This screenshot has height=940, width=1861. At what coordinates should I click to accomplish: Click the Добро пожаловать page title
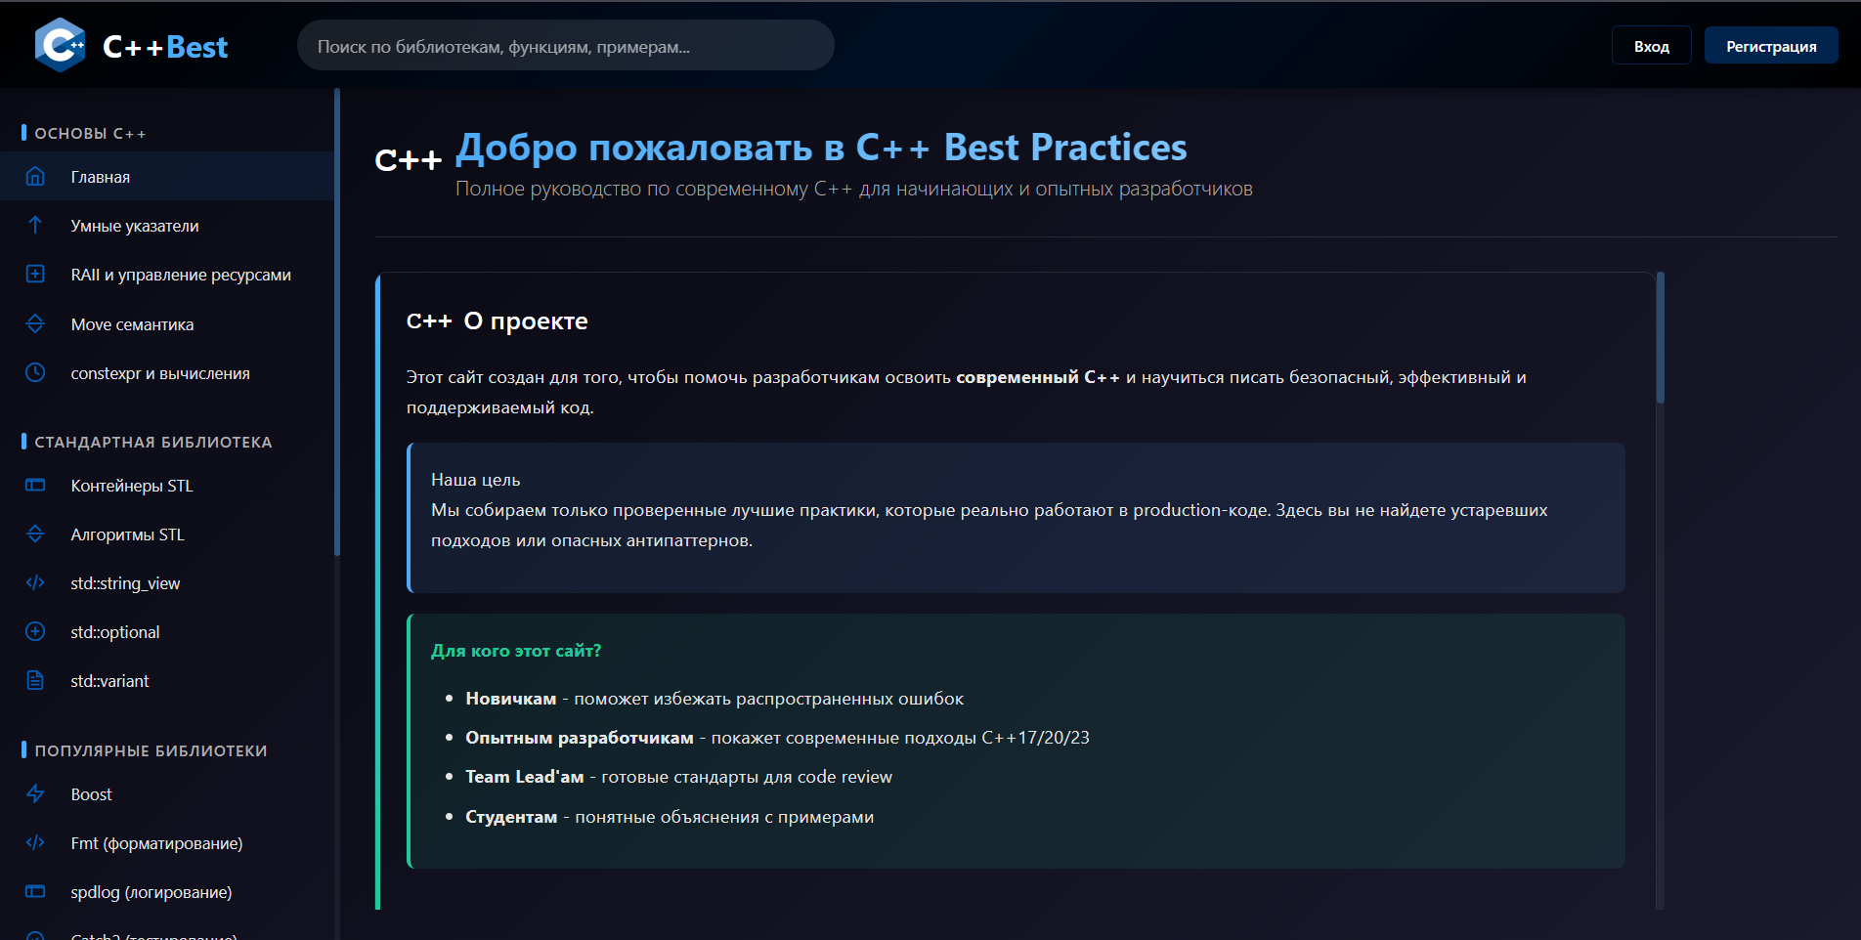tap(821, 148)
